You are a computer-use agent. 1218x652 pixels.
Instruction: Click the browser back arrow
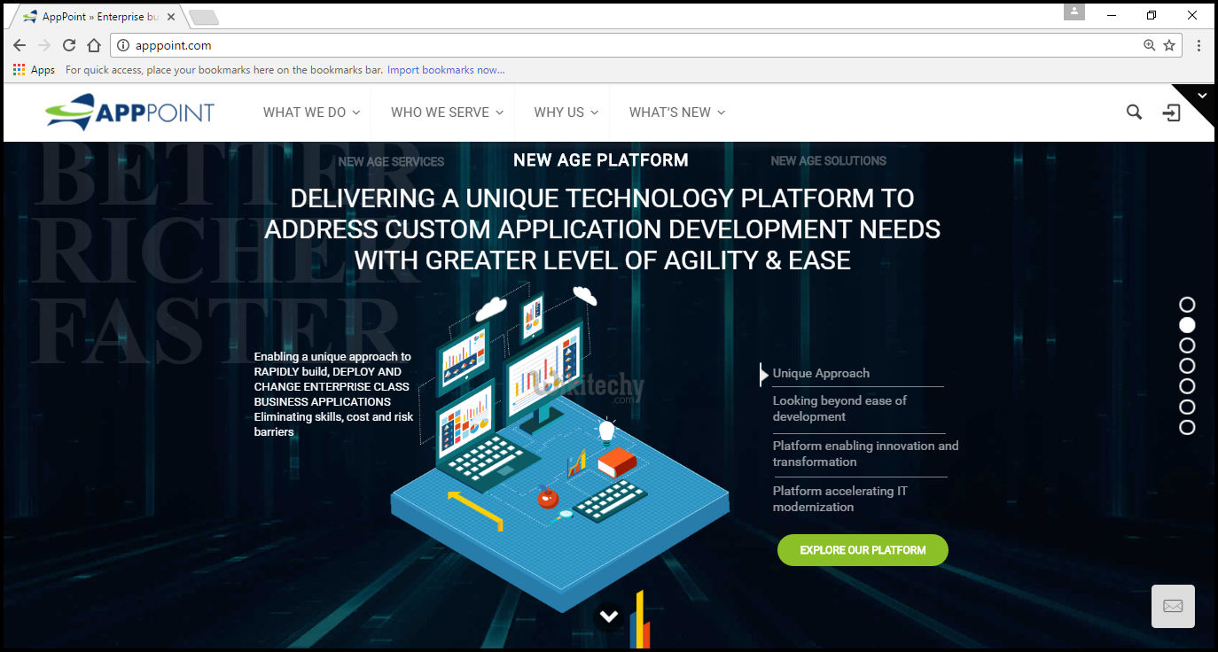coord(20,45)
